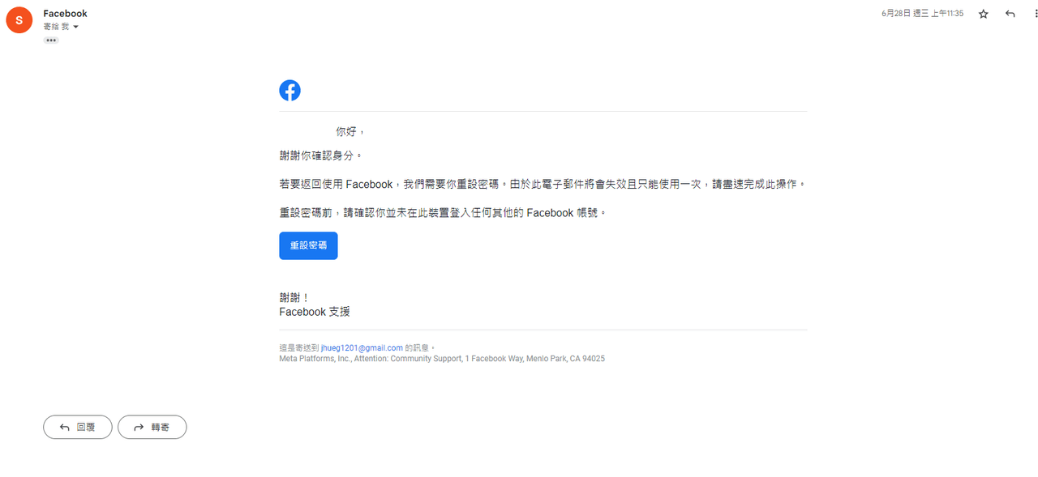
Task: Star this Facebook email
Action: (984, 14)
